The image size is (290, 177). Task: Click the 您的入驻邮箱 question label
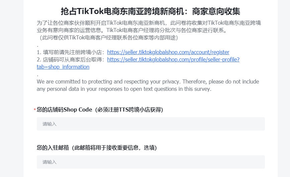click(53, 148)
